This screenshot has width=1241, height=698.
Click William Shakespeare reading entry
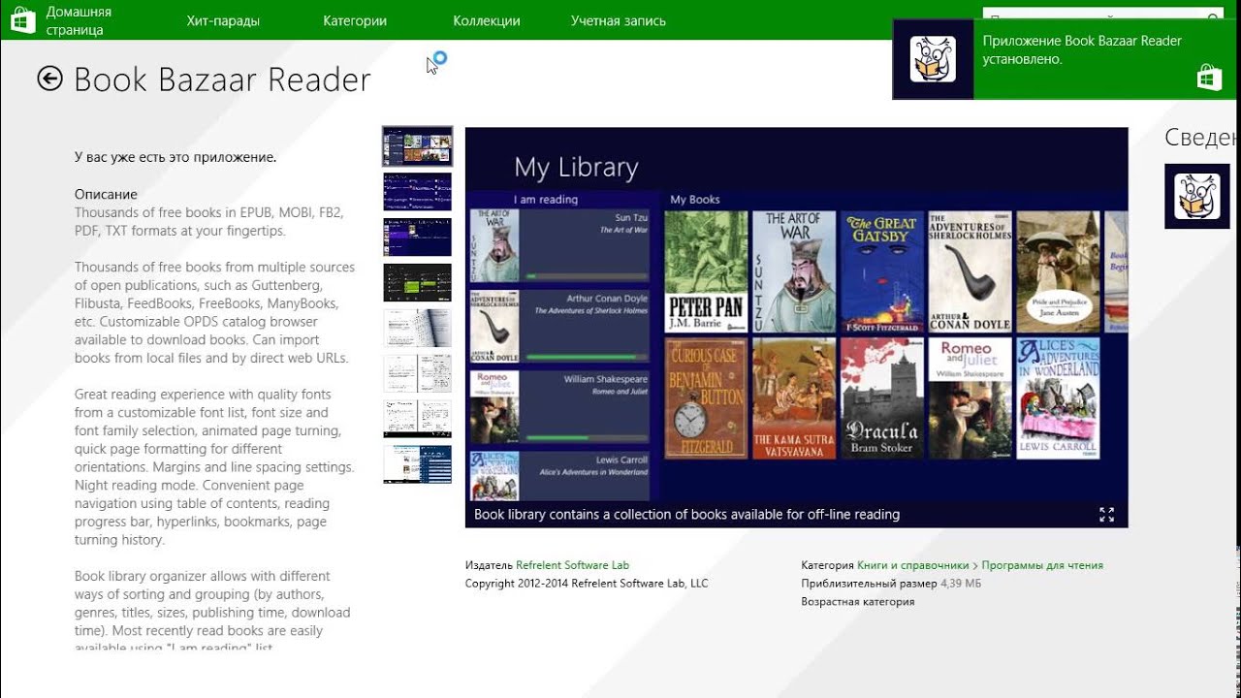pyautogui.click(x=559, y=407)
